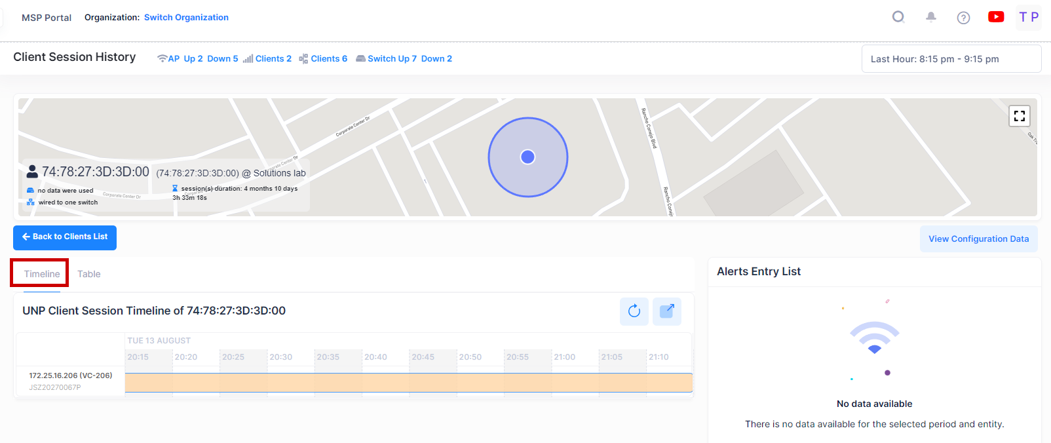
Task: Open the notifications bell
Action: click(930, 17)
